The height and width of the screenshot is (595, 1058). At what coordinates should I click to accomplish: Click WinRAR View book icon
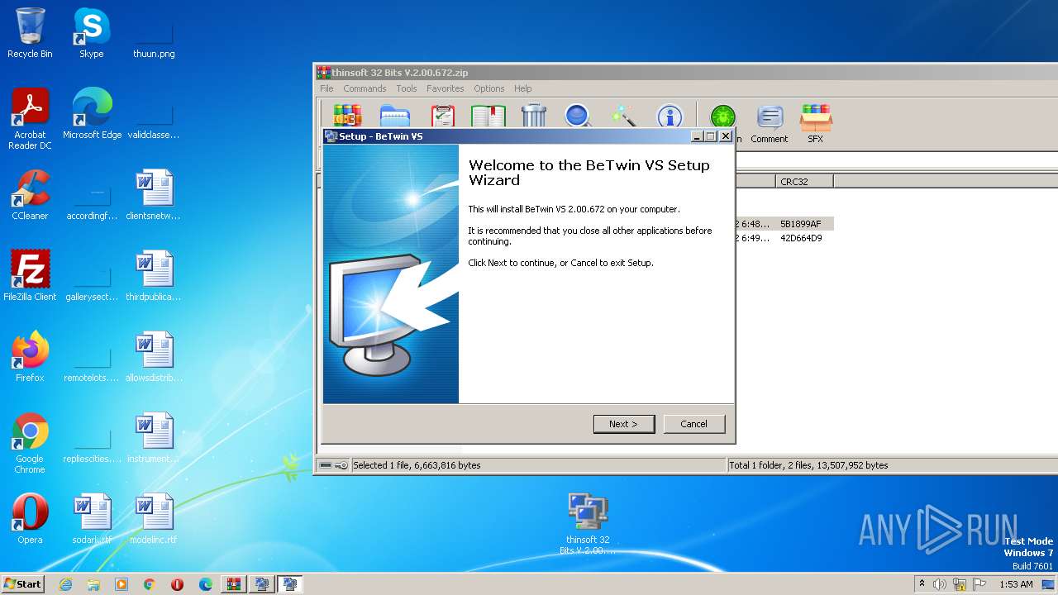point(488,116)
